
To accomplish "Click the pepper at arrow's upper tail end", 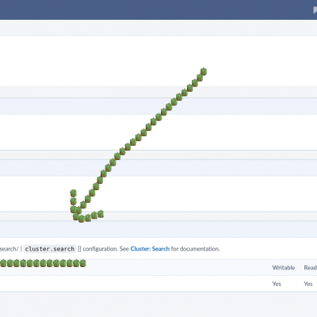I will [x=204, y=71].
